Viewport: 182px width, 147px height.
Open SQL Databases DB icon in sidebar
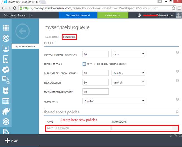coord(6,91)
